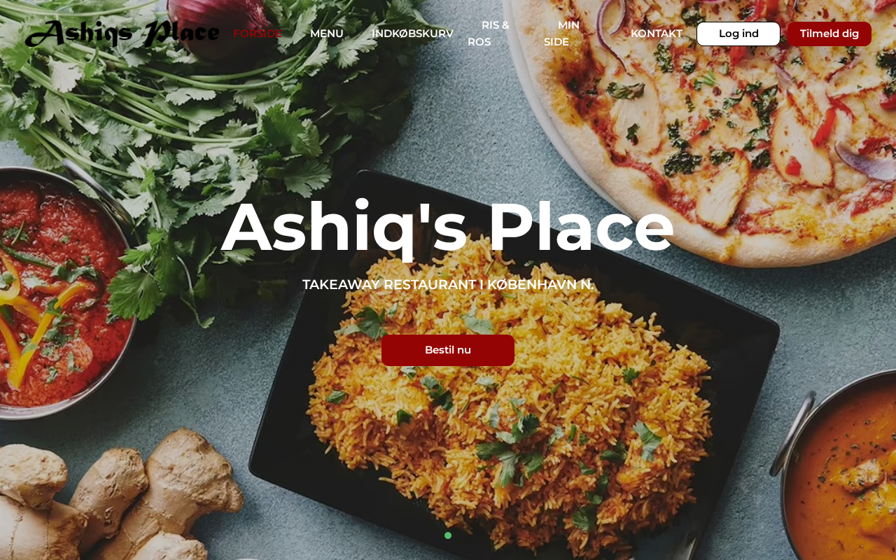Image resolution: width=896 pixels, height=560 pixels.
Task: Go to the KONTAKT page
Action: click(x=657, y=34)
